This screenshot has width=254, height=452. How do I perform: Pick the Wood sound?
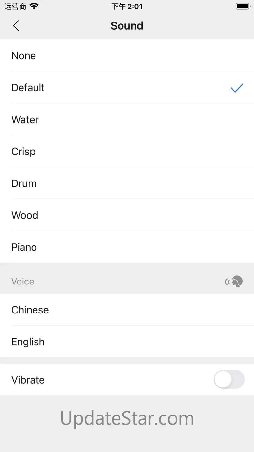coord(127,215)
